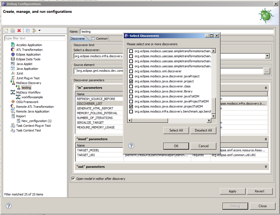Click the Collapse All toolbar icon

tap(28, 30)
